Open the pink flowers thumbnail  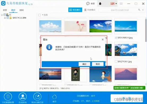click(x=75, y=26)
